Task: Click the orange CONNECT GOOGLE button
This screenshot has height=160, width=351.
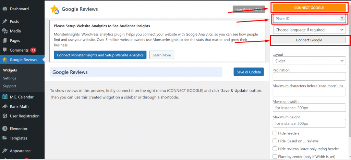Action: (309, 8)
